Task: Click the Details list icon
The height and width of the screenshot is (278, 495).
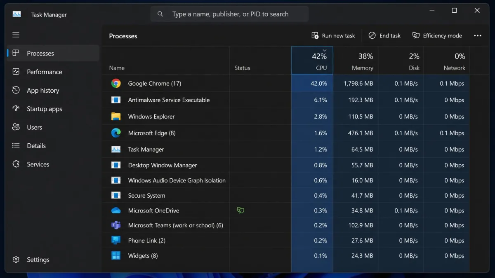Action: tap(16, 145)
